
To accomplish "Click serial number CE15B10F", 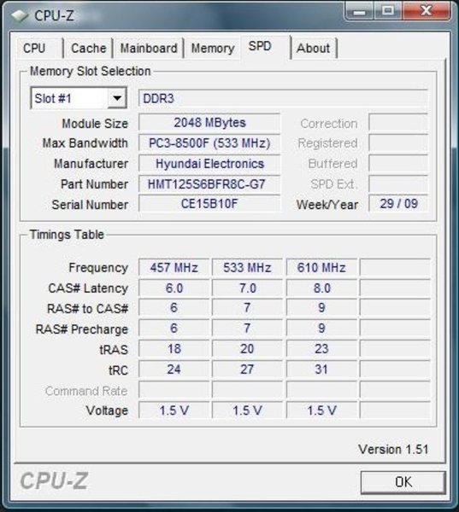I will coord(209,204).
